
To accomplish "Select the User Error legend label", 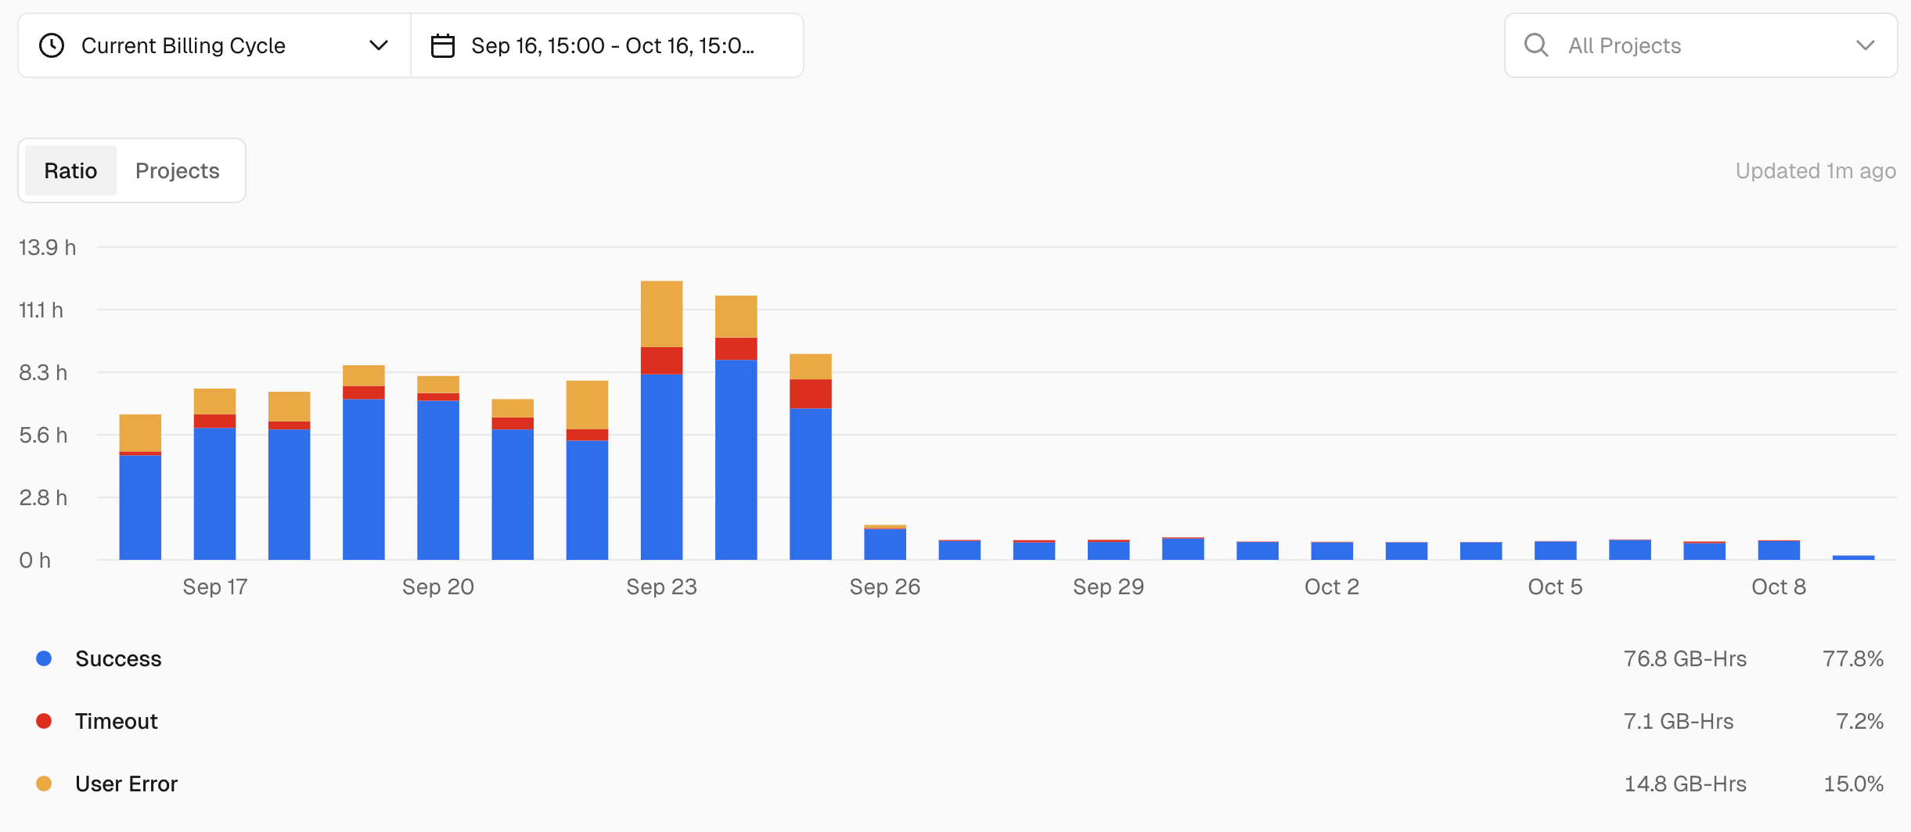I will coord(127,784).
